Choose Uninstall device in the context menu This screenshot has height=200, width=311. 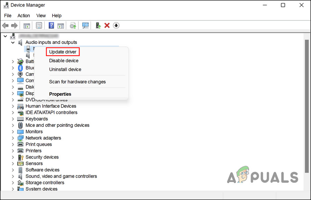(65, 69)
